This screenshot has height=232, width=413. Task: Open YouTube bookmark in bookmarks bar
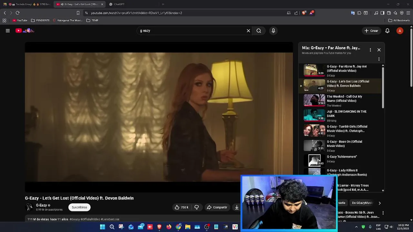point(20,20)
